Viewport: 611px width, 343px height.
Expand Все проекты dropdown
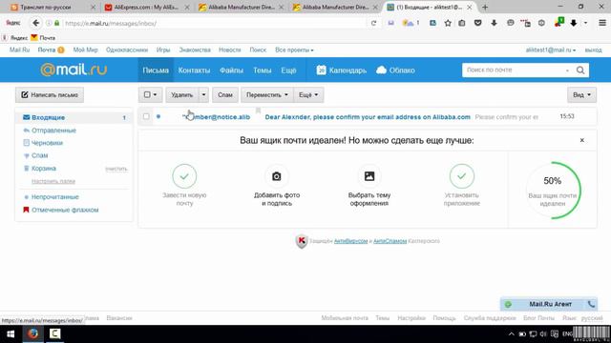coord(294,50)
